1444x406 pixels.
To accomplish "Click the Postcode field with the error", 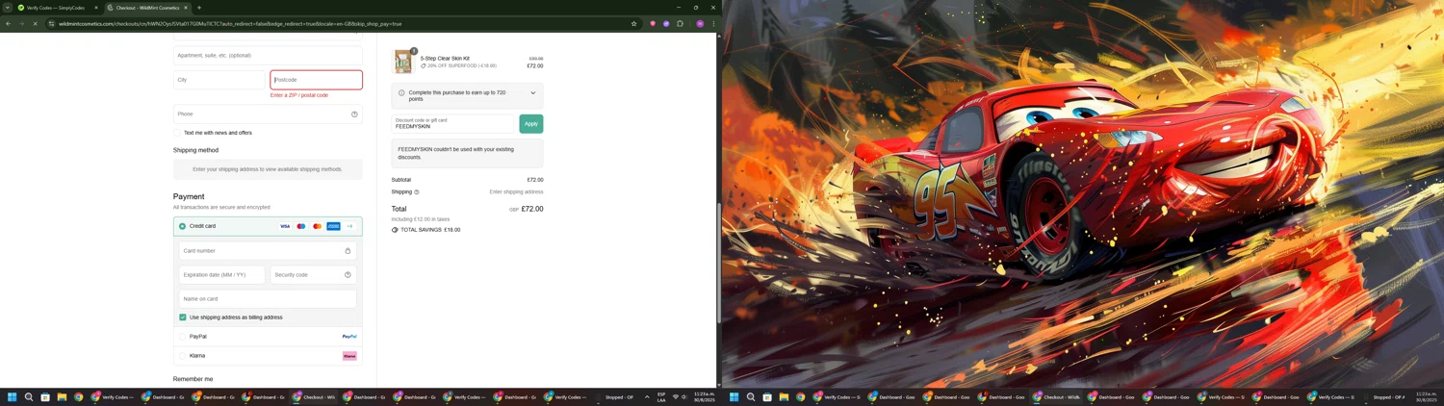I will [317, 80].
